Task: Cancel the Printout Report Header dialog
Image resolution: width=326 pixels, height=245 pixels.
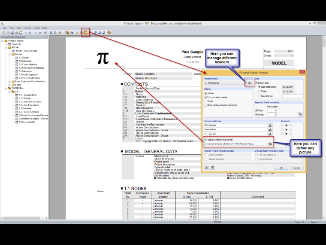Action: 296,168
